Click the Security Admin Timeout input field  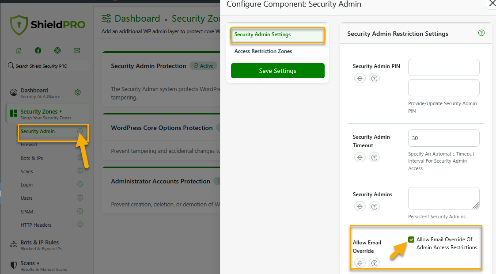(443, 138)
